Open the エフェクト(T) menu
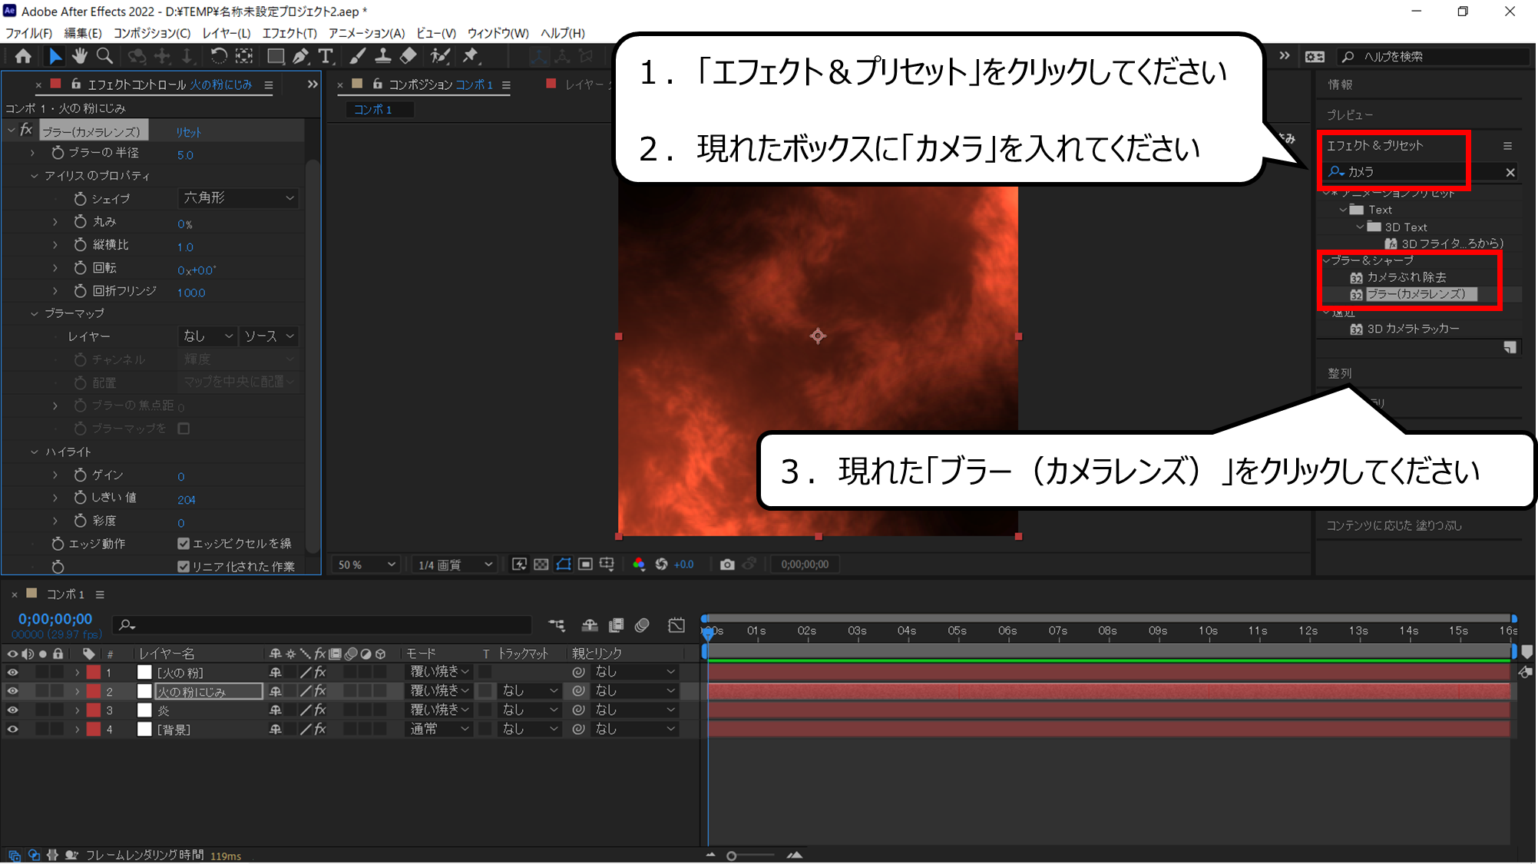The height and width of the screenshot is (864, 1538). (x=289, y=33)
